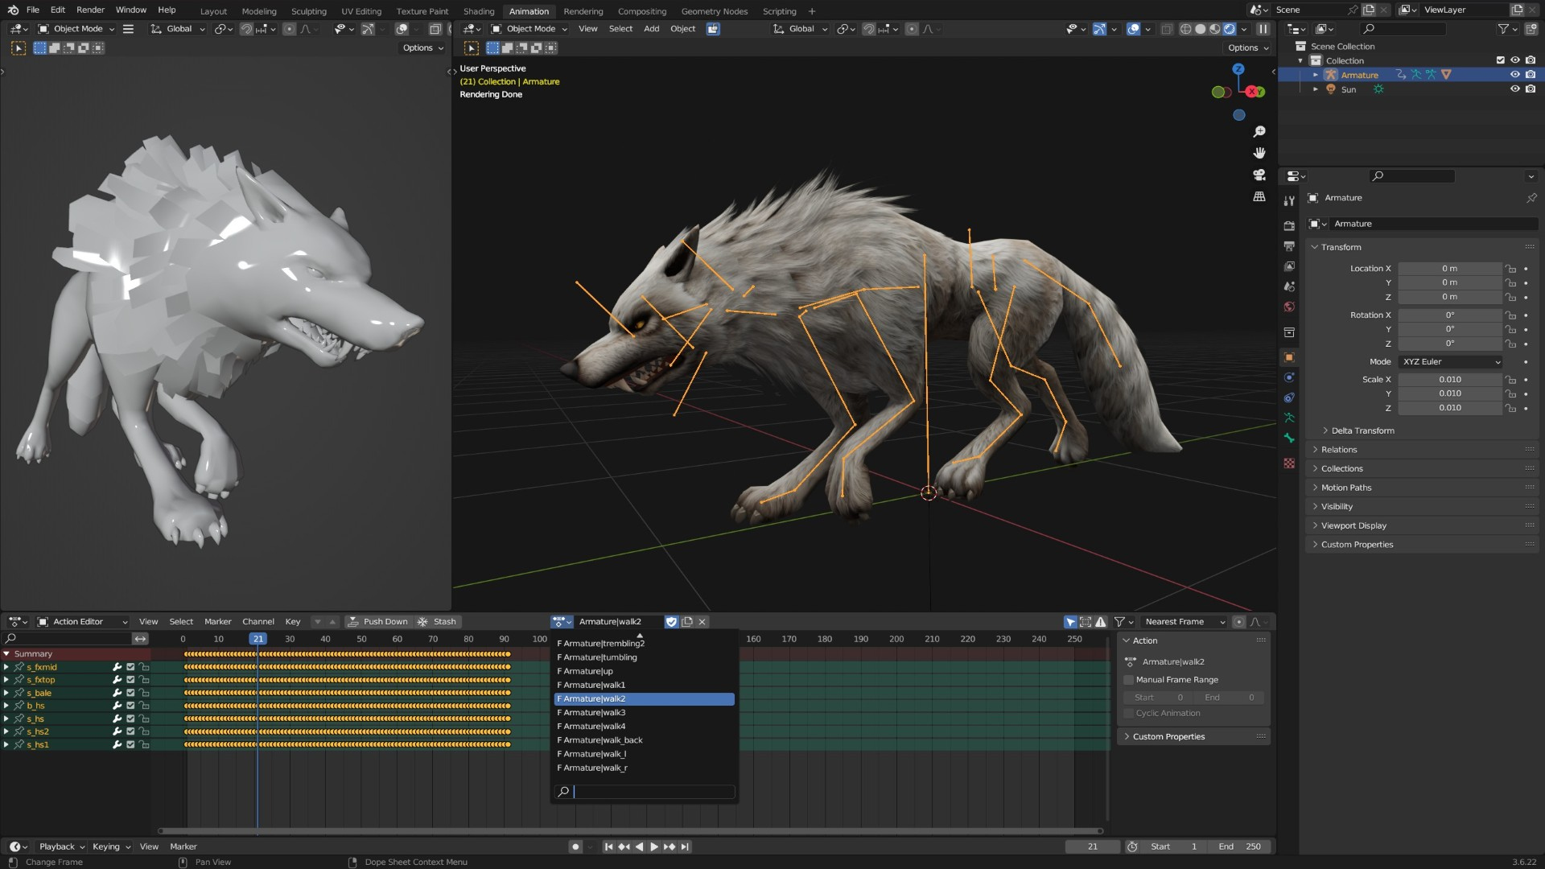This screenshot has height=869, width=1545.
Task: Click the End frame 250 field
Action: point(1240,846)
